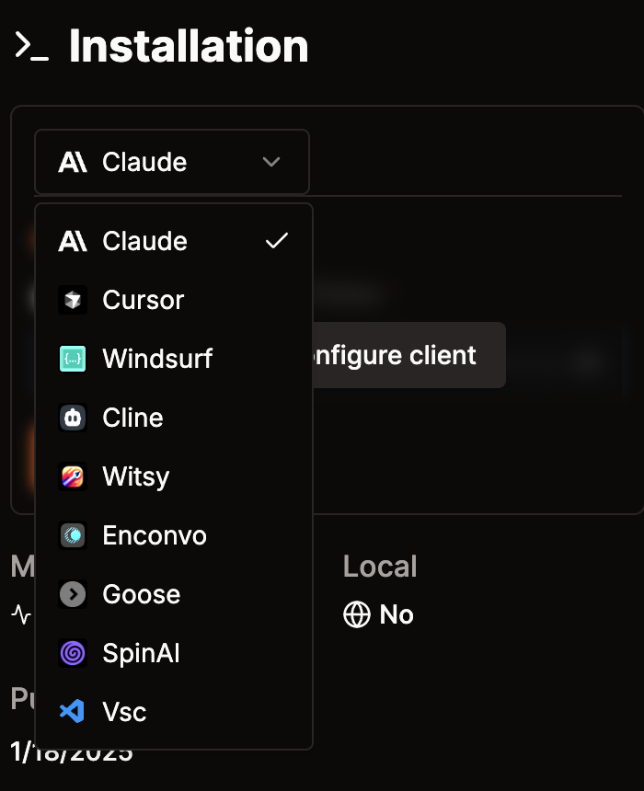Click the Cline robot icon
The width and height of the screenshot is (644, 791).
click(x=73, y=418)
